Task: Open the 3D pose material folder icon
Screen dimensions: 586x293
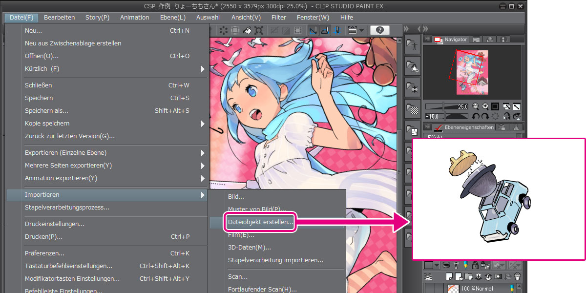Action: pos(413,45)
